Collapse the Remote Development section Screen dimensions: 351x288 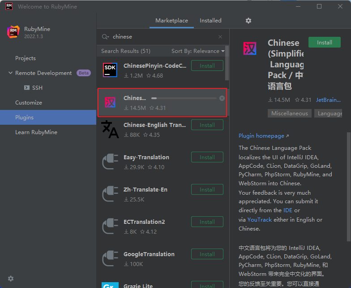click(10, 73)
